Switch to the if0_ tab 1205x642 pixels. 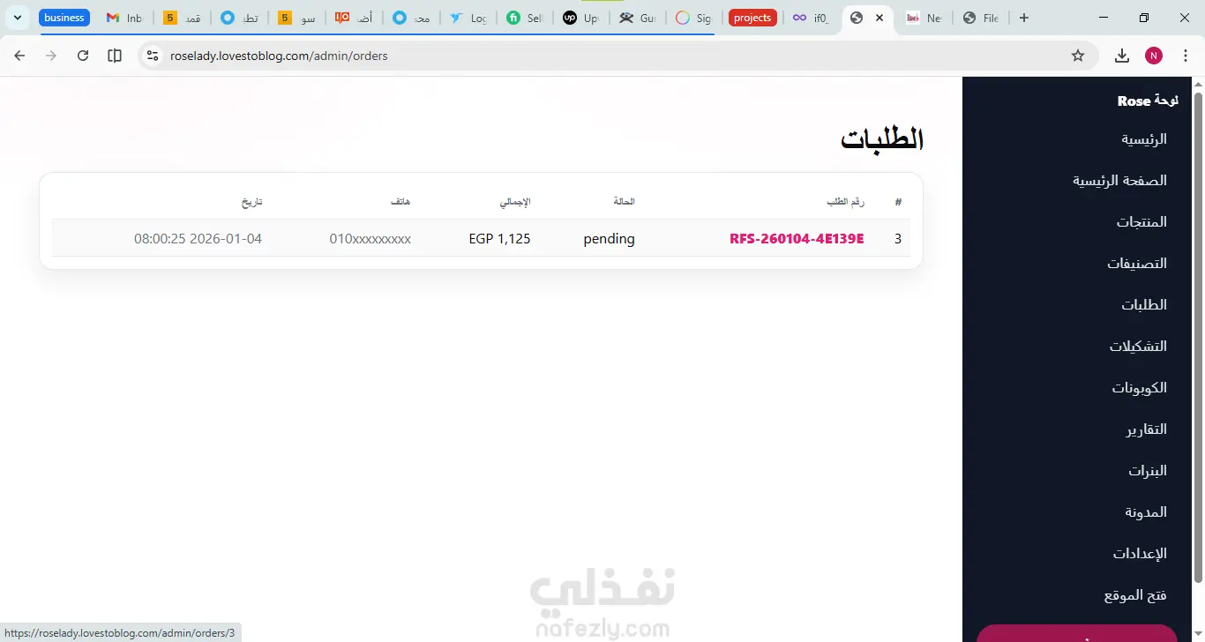click(812, 18)
